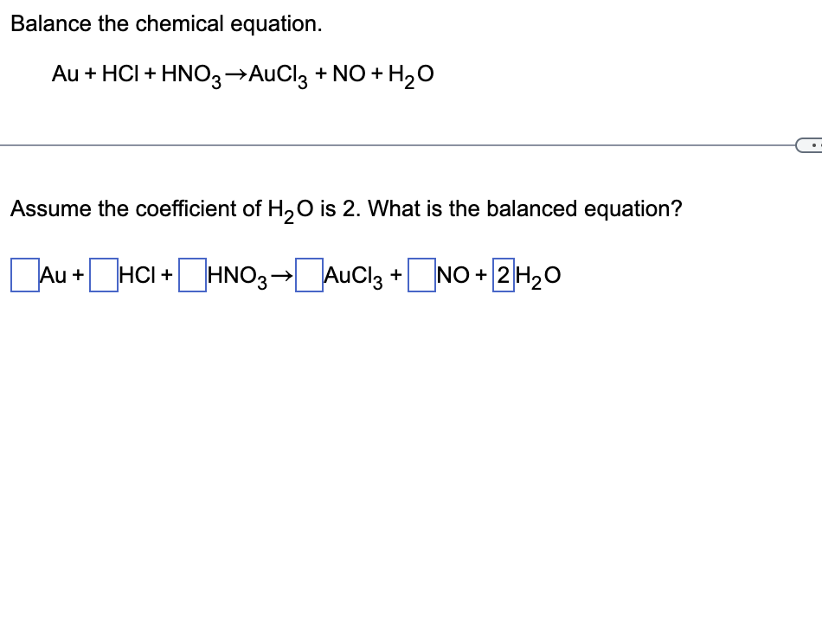Click the coefficient box before Au
822x640 pixels.
(23, 275)
